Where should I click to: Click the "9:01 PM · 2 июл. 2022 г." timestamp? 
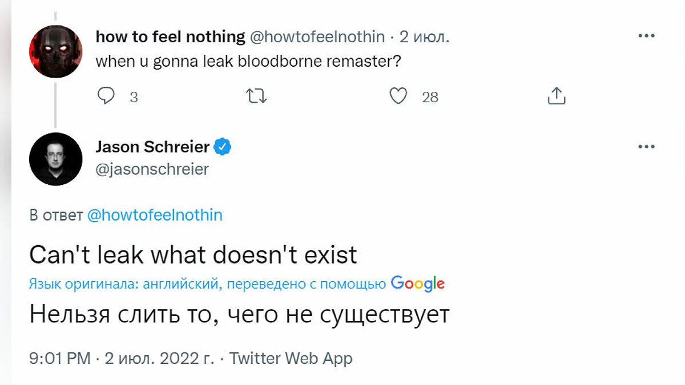tap(122, 358)
